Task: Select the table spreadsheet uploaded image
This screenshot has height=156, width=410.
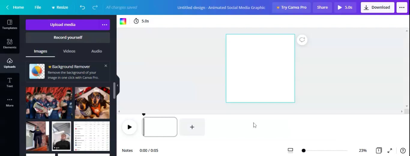Action: click(92, 136)
